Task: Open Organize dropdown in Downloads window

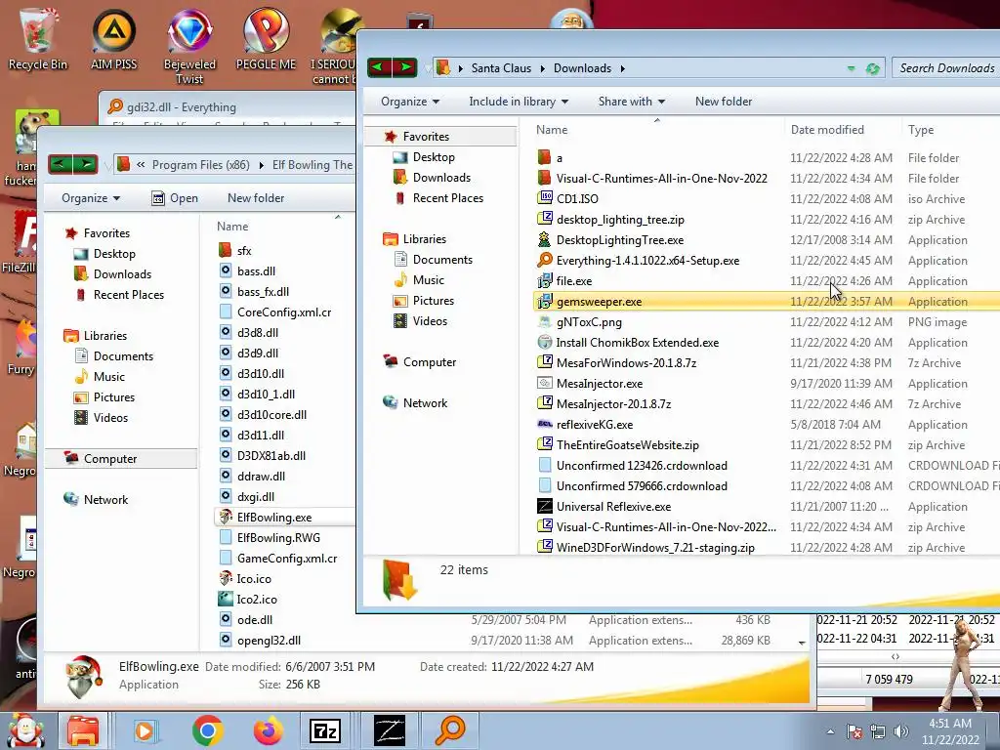Action: click(410, 102)
